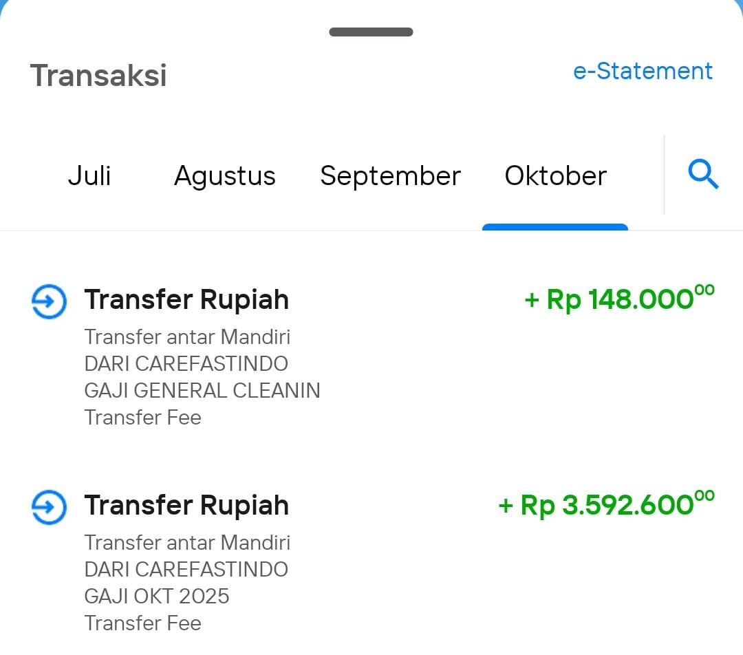Switch to the Juli tab
Viewport: 743px width, 655px height.
(89, 175)
